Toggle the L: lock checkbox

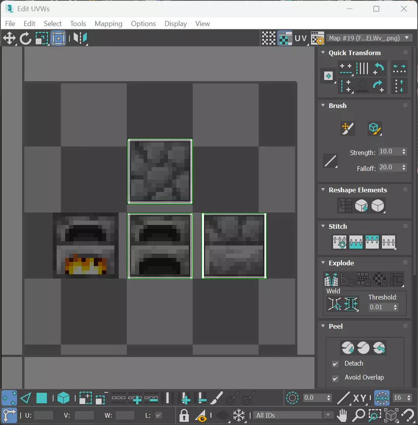click(159, 415)
